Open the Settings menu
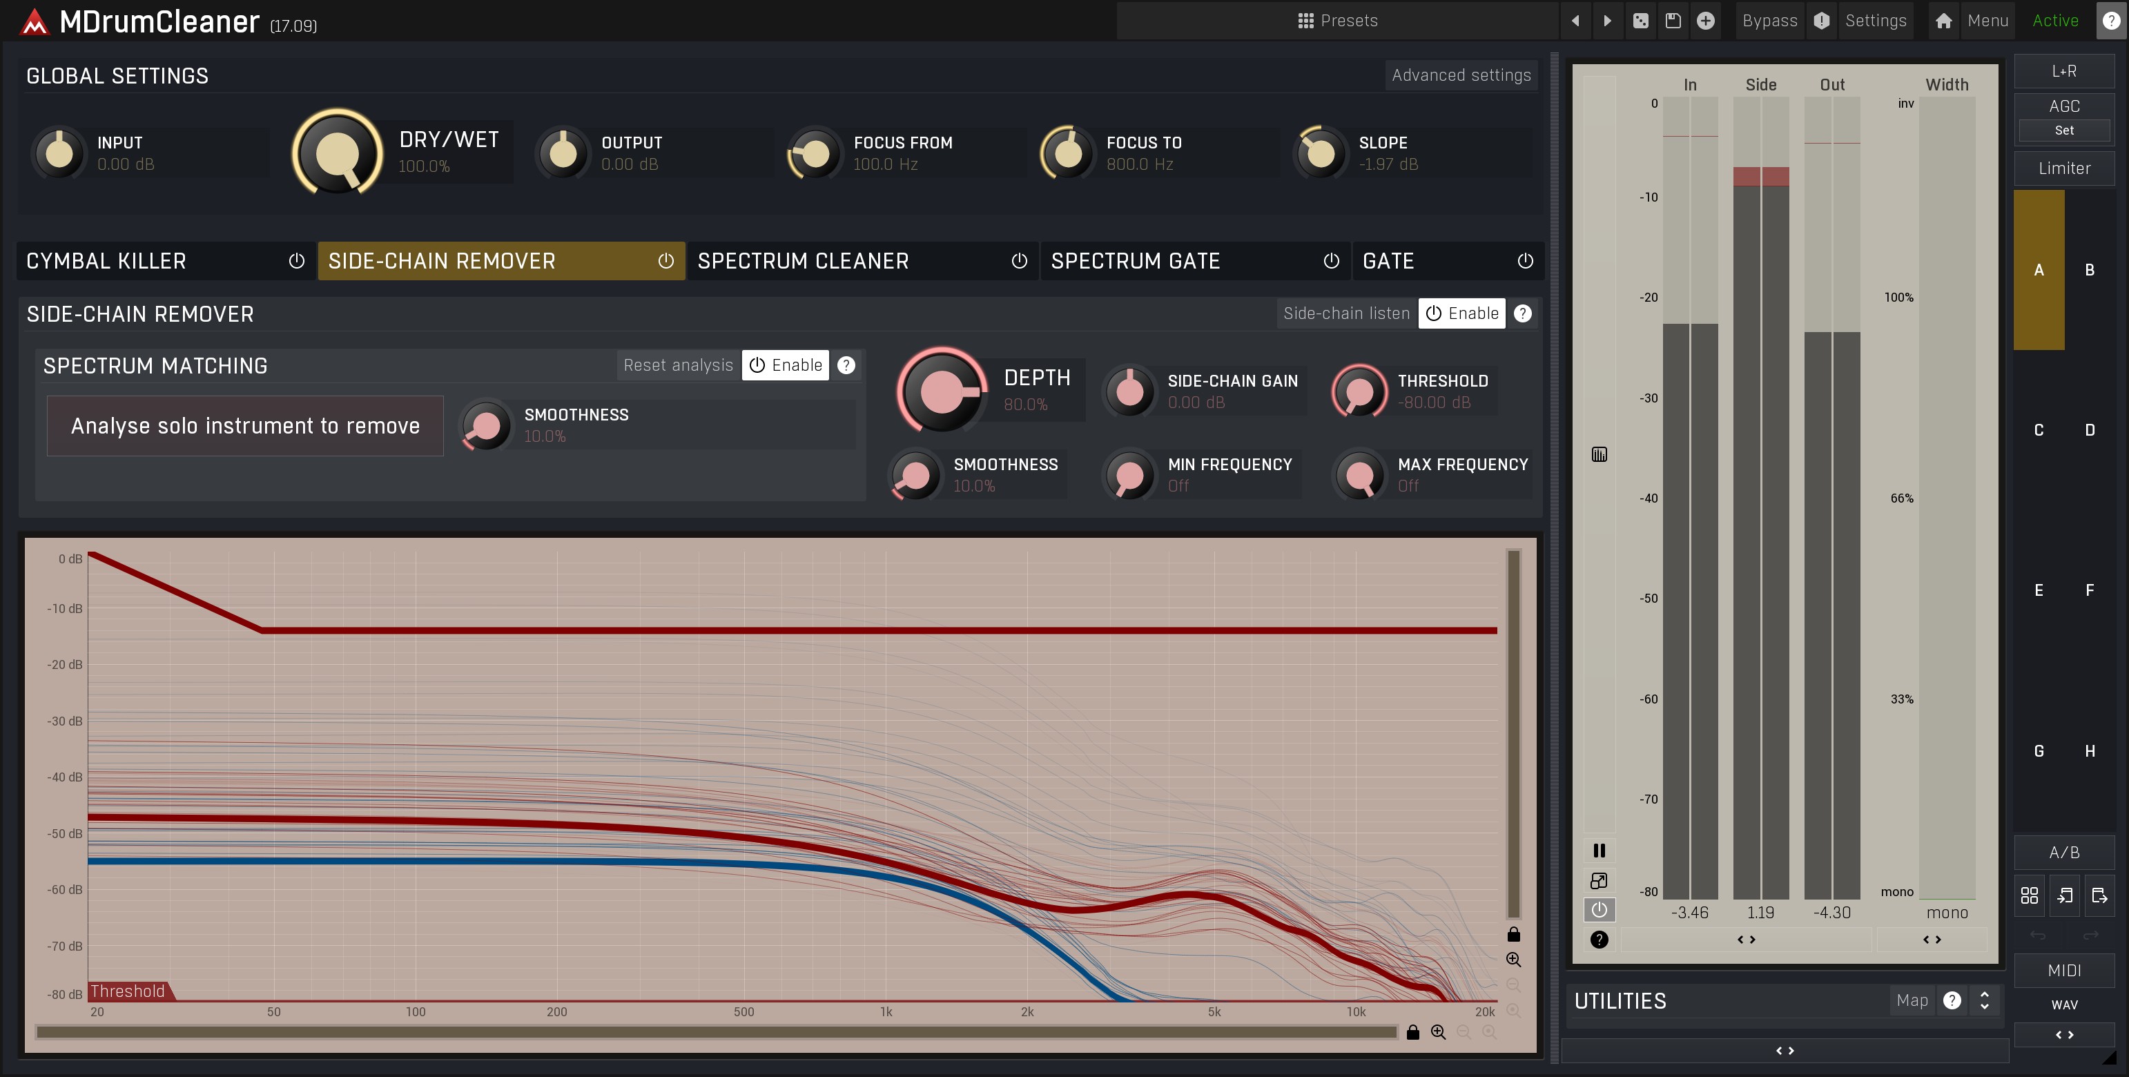Screen dimensions: 2129x1077 (x=1875, y=21)
